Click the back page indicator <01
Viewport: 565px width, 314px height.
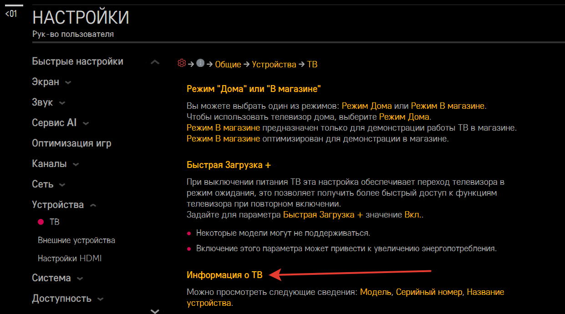coord(11,14)
